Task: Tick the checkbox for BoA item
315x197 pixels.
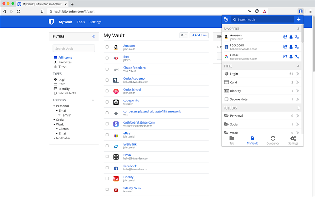Action: coord(107,58)
